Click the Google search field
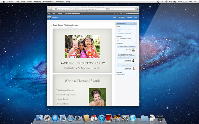199x124 pixels. click(x=122, y=9)
